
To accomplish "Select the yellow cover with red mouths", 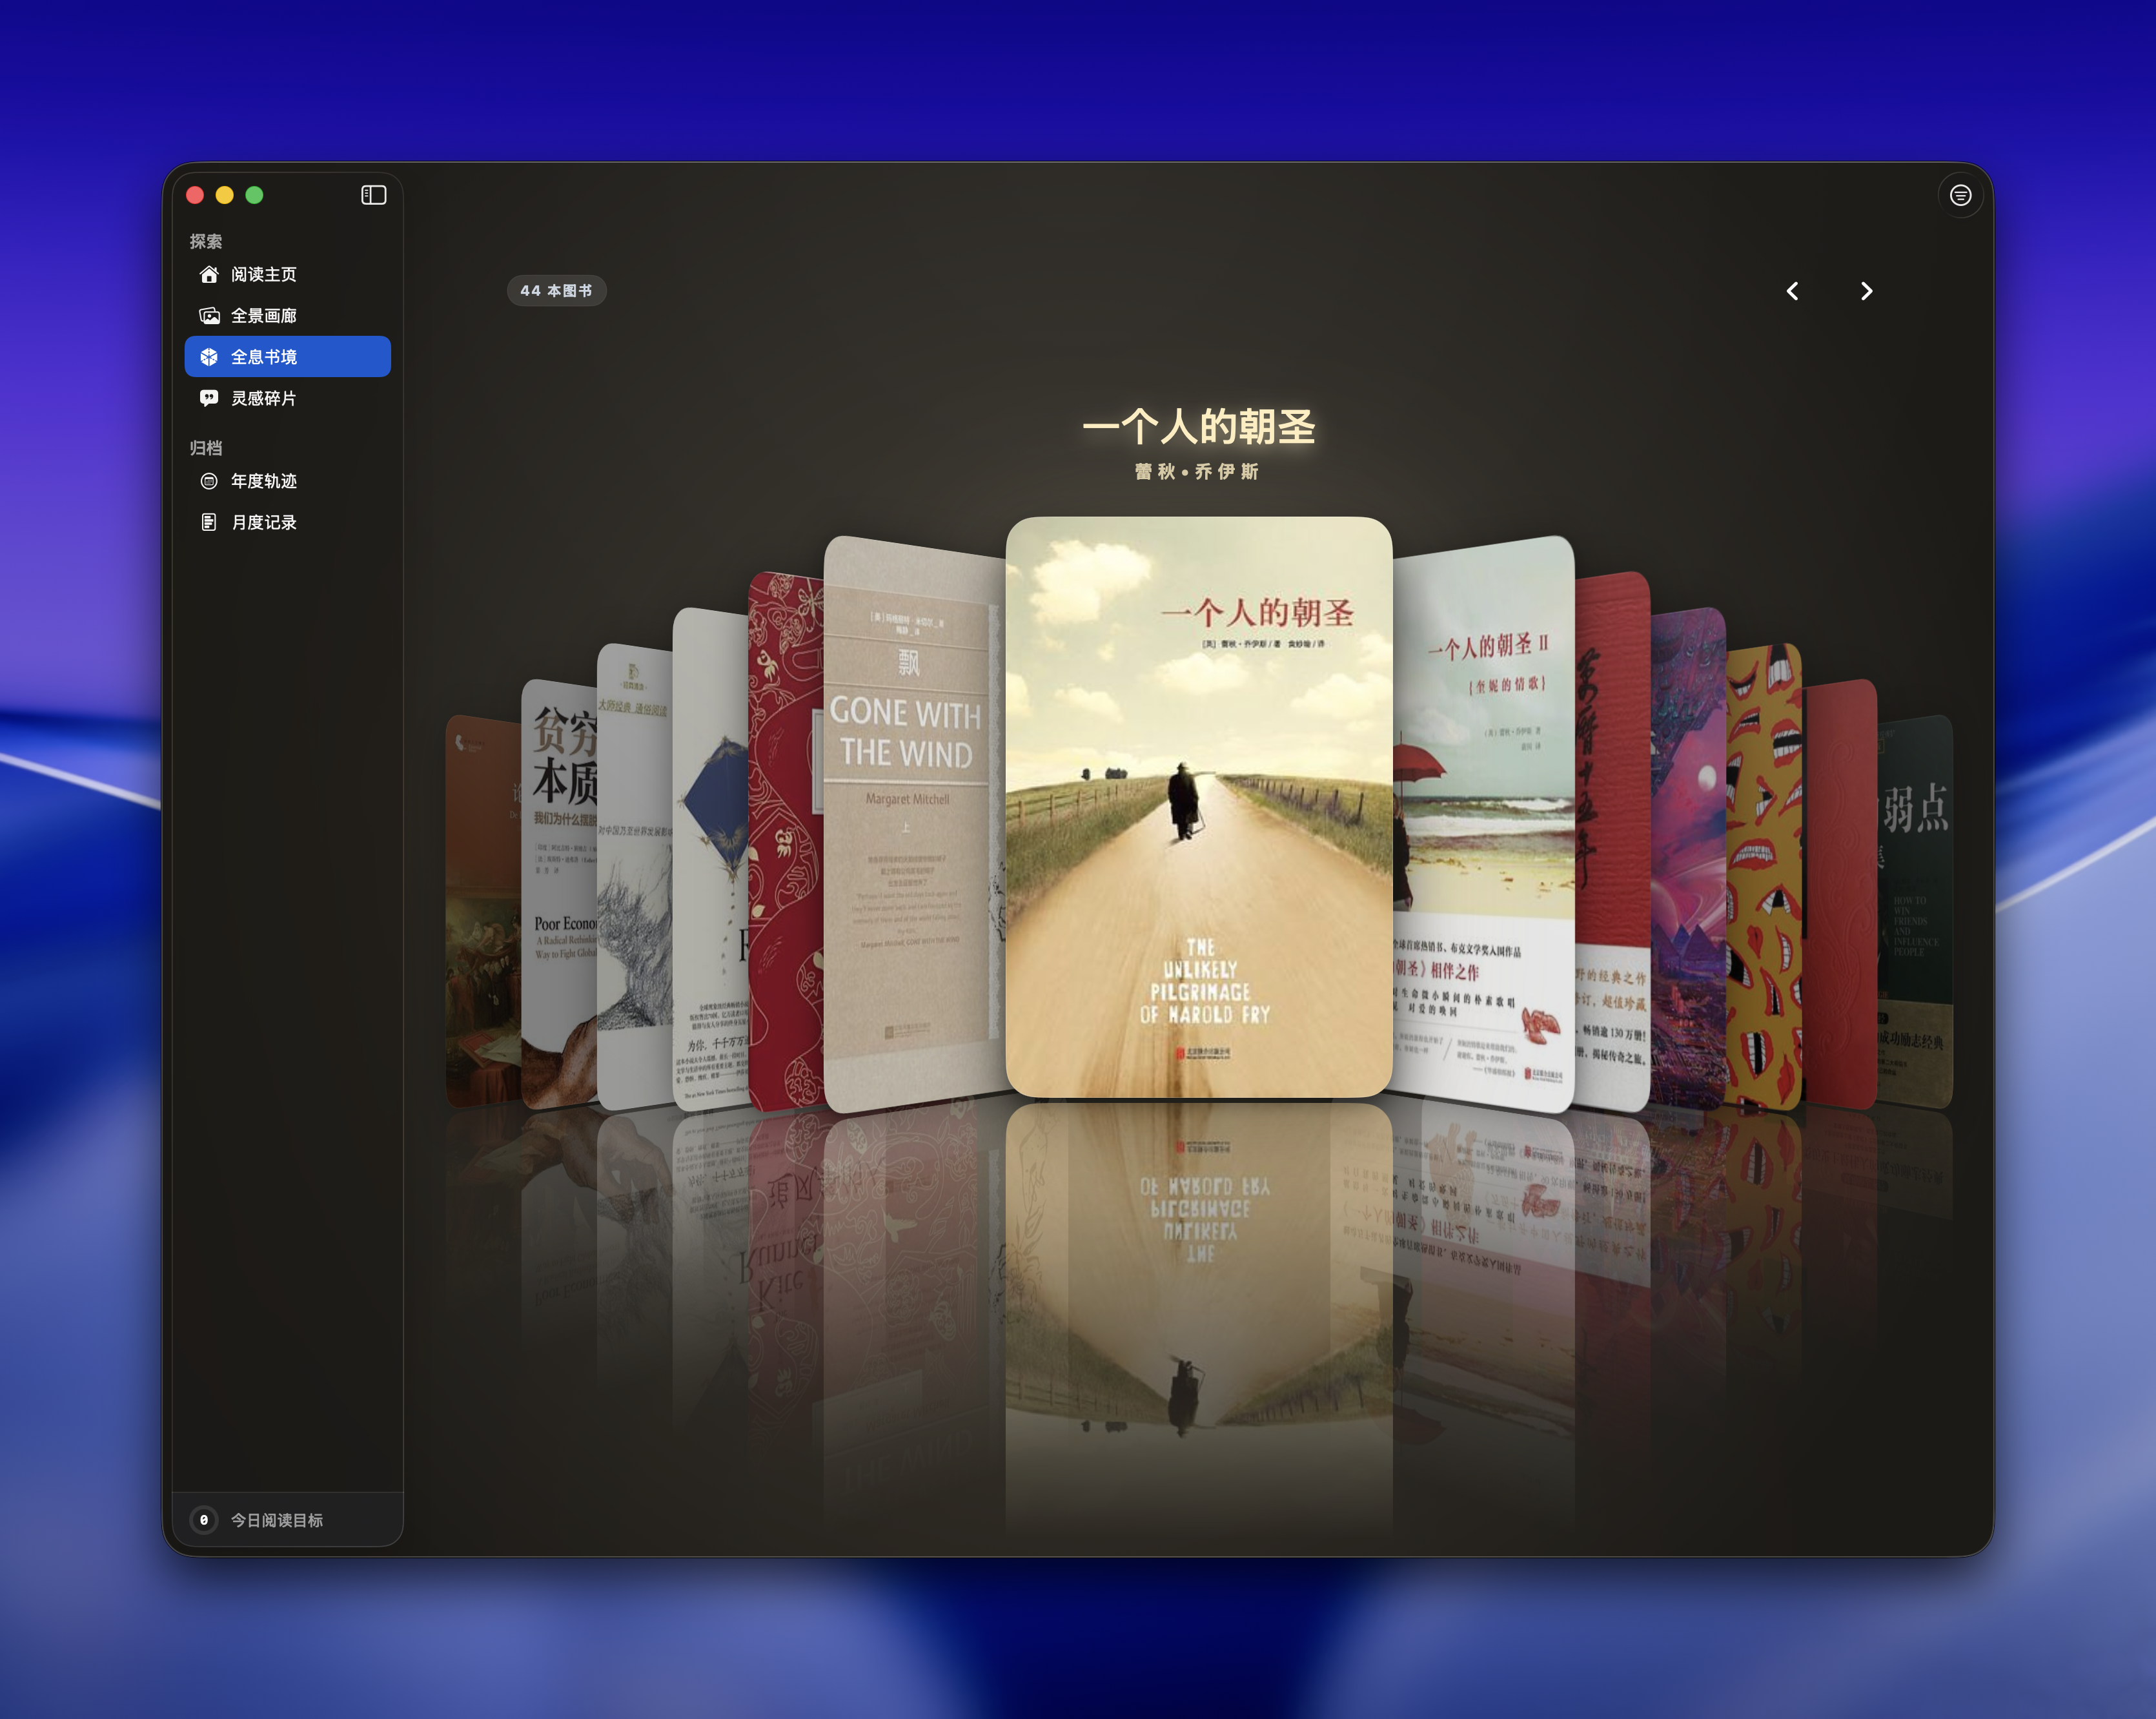I will [x=1763, y=876].
